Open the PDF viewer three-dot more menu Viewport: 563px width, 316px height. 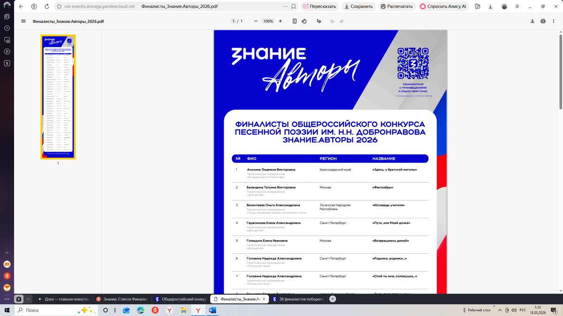[554, 21]
